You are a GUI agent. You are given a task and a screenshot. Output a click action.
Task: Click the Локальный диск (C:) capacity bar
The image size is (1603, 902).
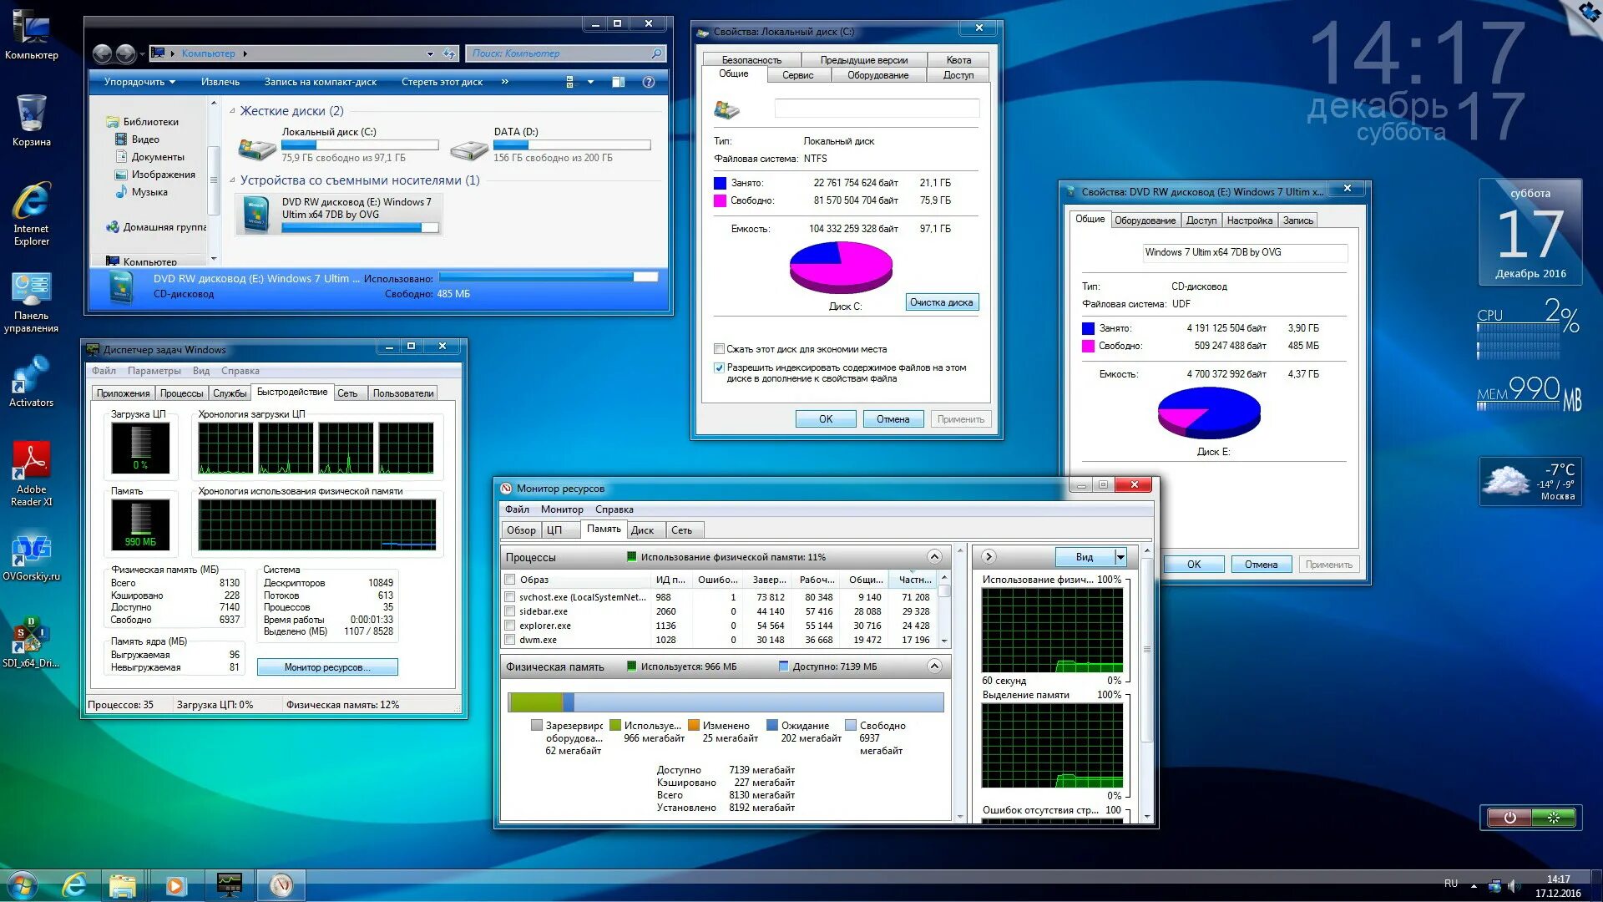360,144
